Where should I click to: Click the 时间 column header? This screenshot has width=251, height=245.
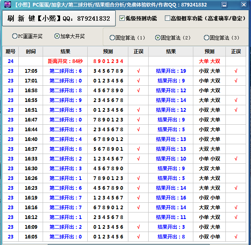[31, 52]
